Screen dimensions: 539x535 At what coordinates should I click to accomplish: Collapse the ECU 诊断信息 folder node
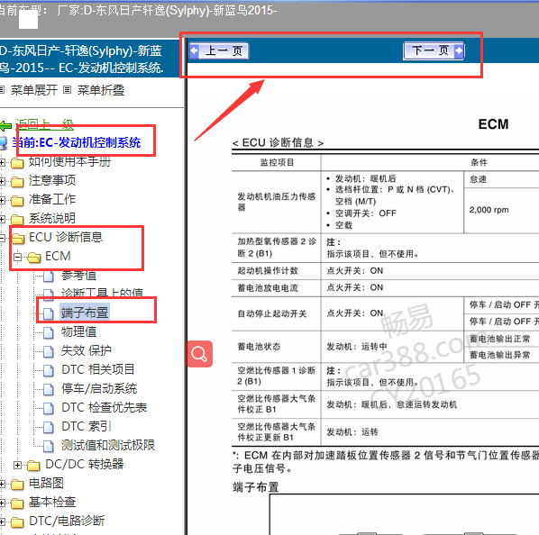(x=2, y=238)
